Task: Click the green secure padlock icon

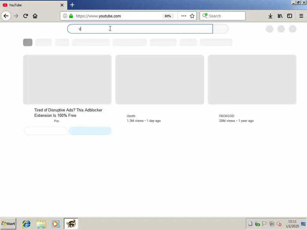Action: 71,16
